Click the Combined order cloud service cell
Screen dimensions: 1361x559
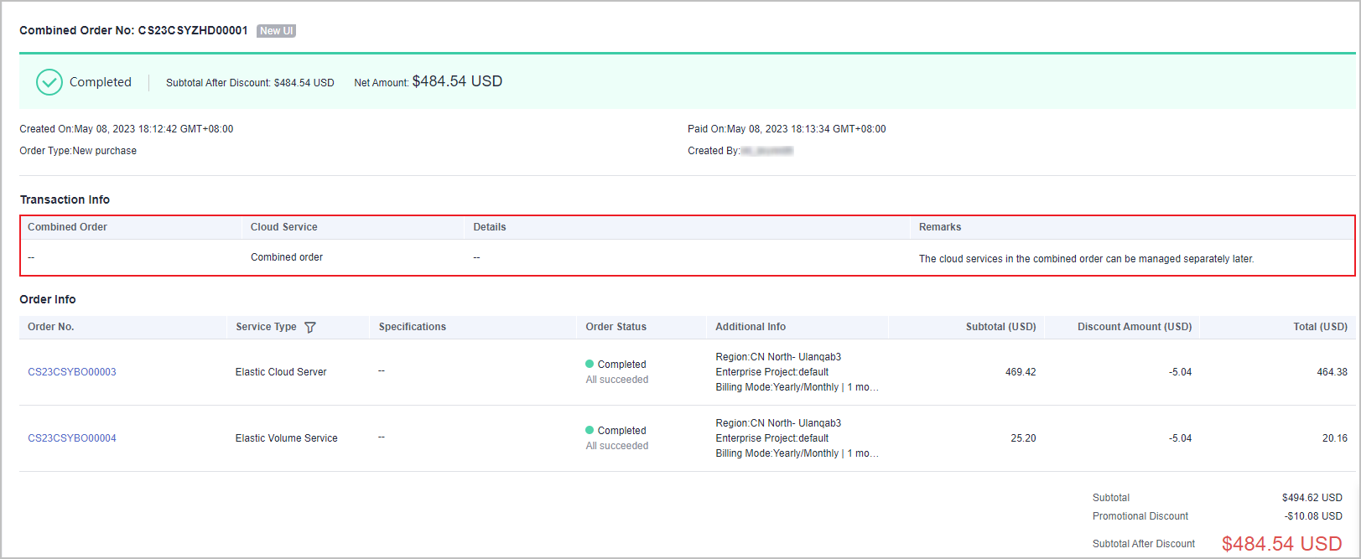point(287,257)
